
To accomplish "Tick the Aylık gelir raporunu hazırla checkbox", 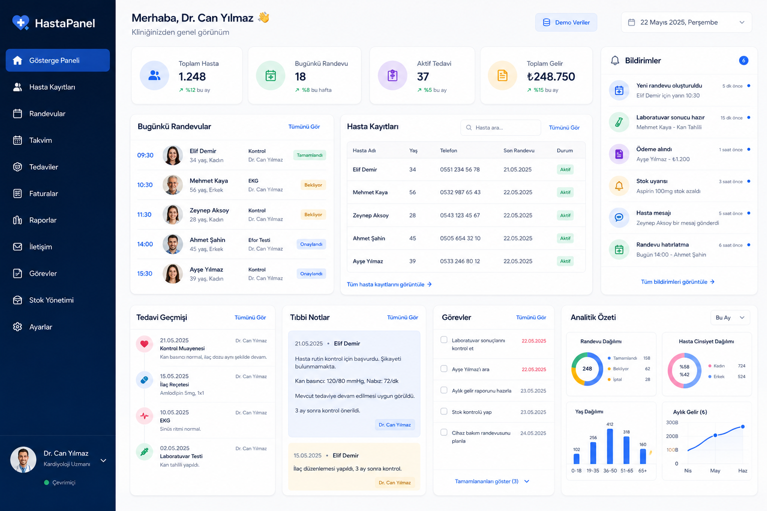I will (x=443, y=390).
